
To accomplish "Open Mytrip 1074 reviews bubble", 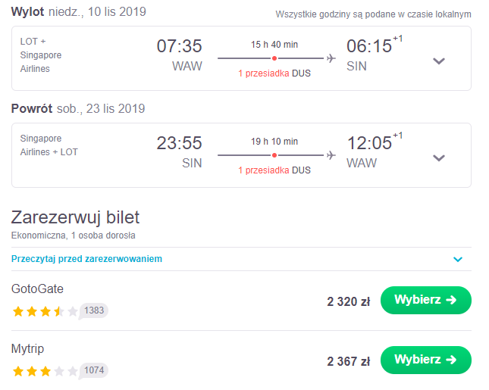I will coord(93,370).
